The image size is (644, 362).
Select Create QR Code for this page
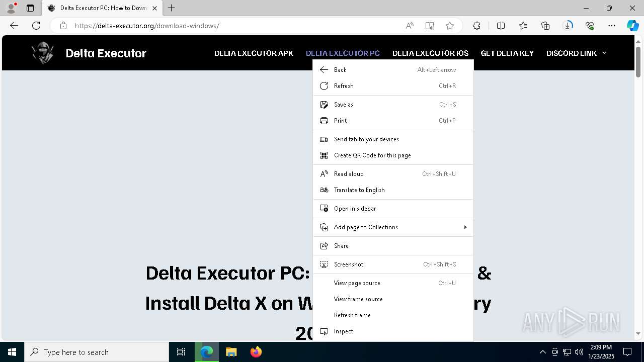(393, 155)
